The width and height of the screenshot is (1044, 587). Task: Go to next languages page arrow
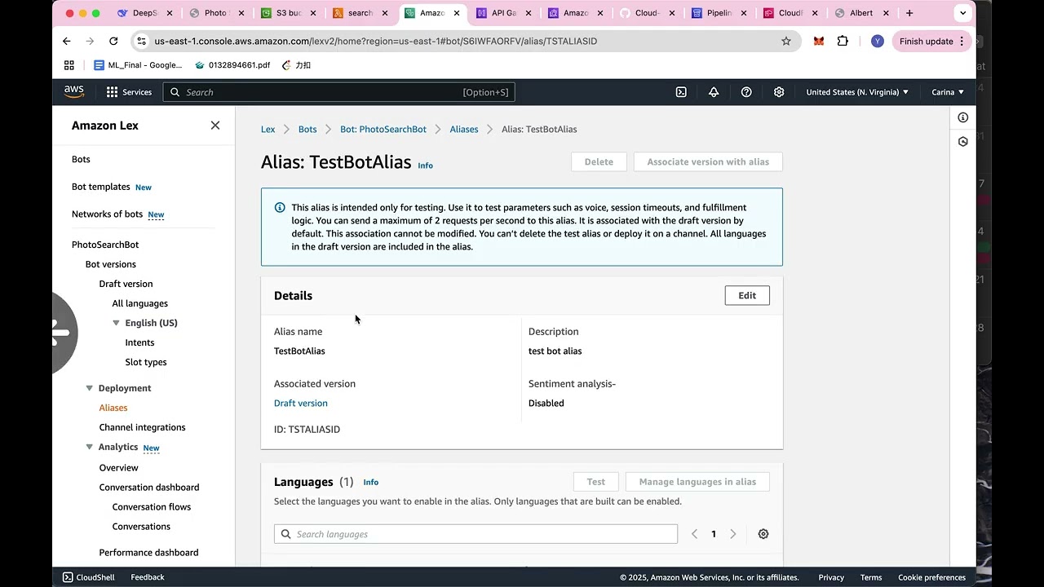point(733,534)
